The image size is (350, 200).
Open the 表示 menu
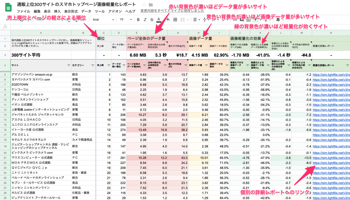47,11
